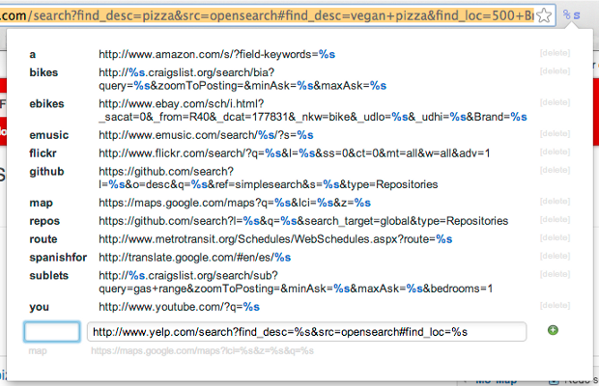The height and width of the screenshot is (386, 599).
Task: Click the bookmark star icon in the address bar
Action: pos(544,15)
